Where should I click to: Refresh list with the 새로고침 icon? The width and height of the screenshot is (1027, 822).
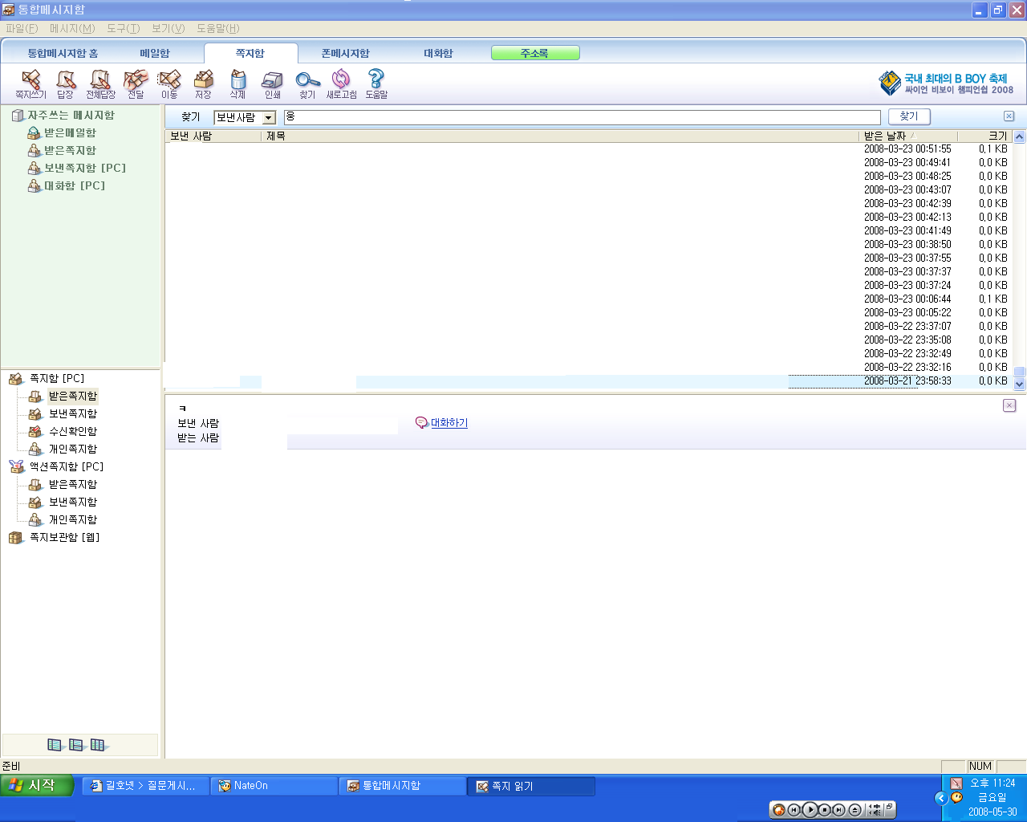click(x=341, y=83)
